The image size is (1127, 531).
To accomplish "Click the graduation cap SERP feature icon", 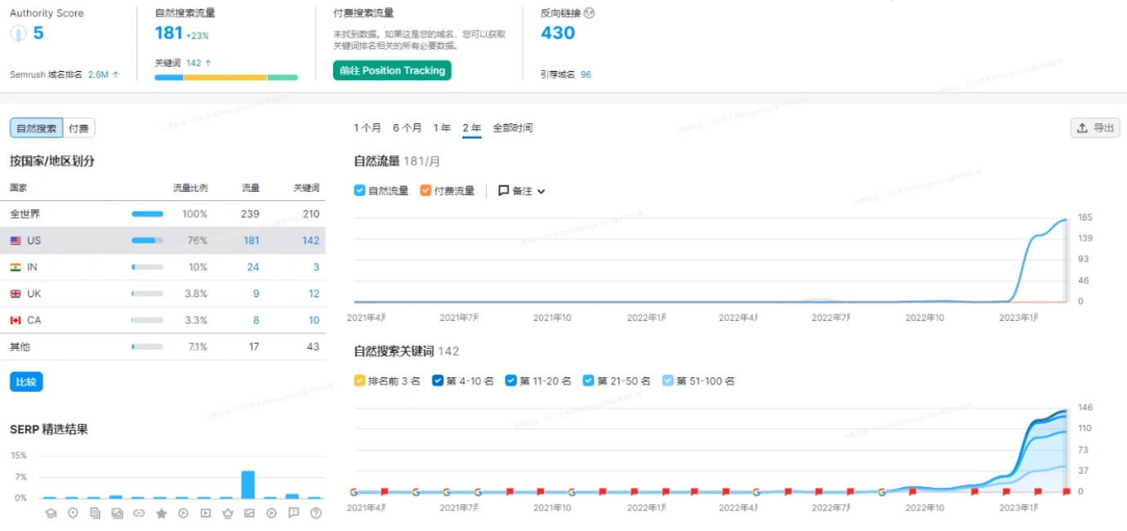I will [x=51, y=513].
